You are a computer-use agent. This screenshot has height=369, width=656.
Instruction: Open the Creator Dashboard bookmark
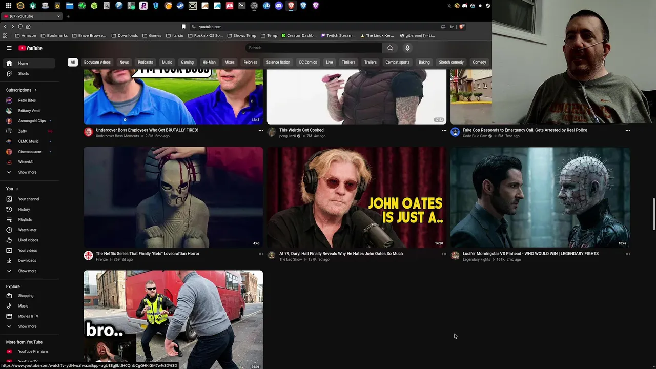(x=299, y=35)
